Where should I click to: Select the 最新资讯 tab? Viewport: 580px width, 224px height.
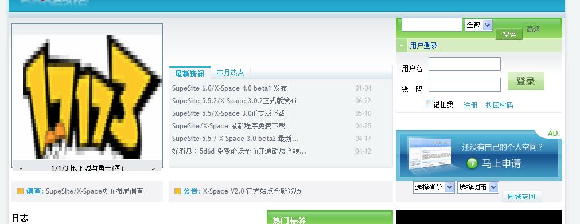coord(189,73)
